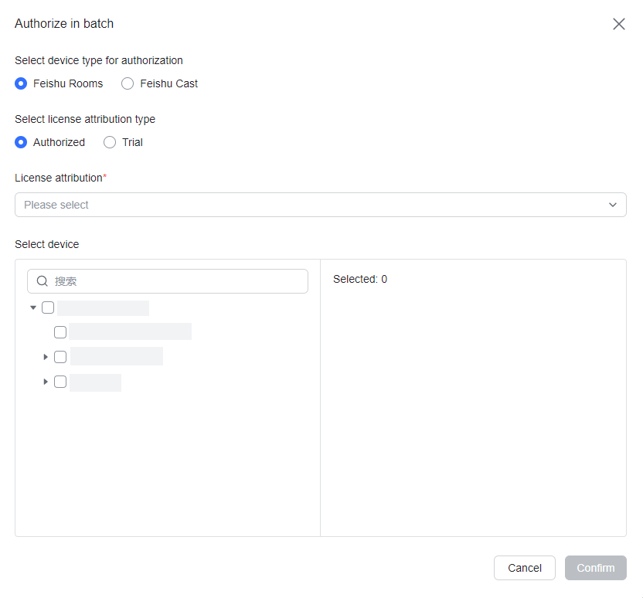Click the Cancel button
Screen dimensions: 643x598
click(525, 568)
